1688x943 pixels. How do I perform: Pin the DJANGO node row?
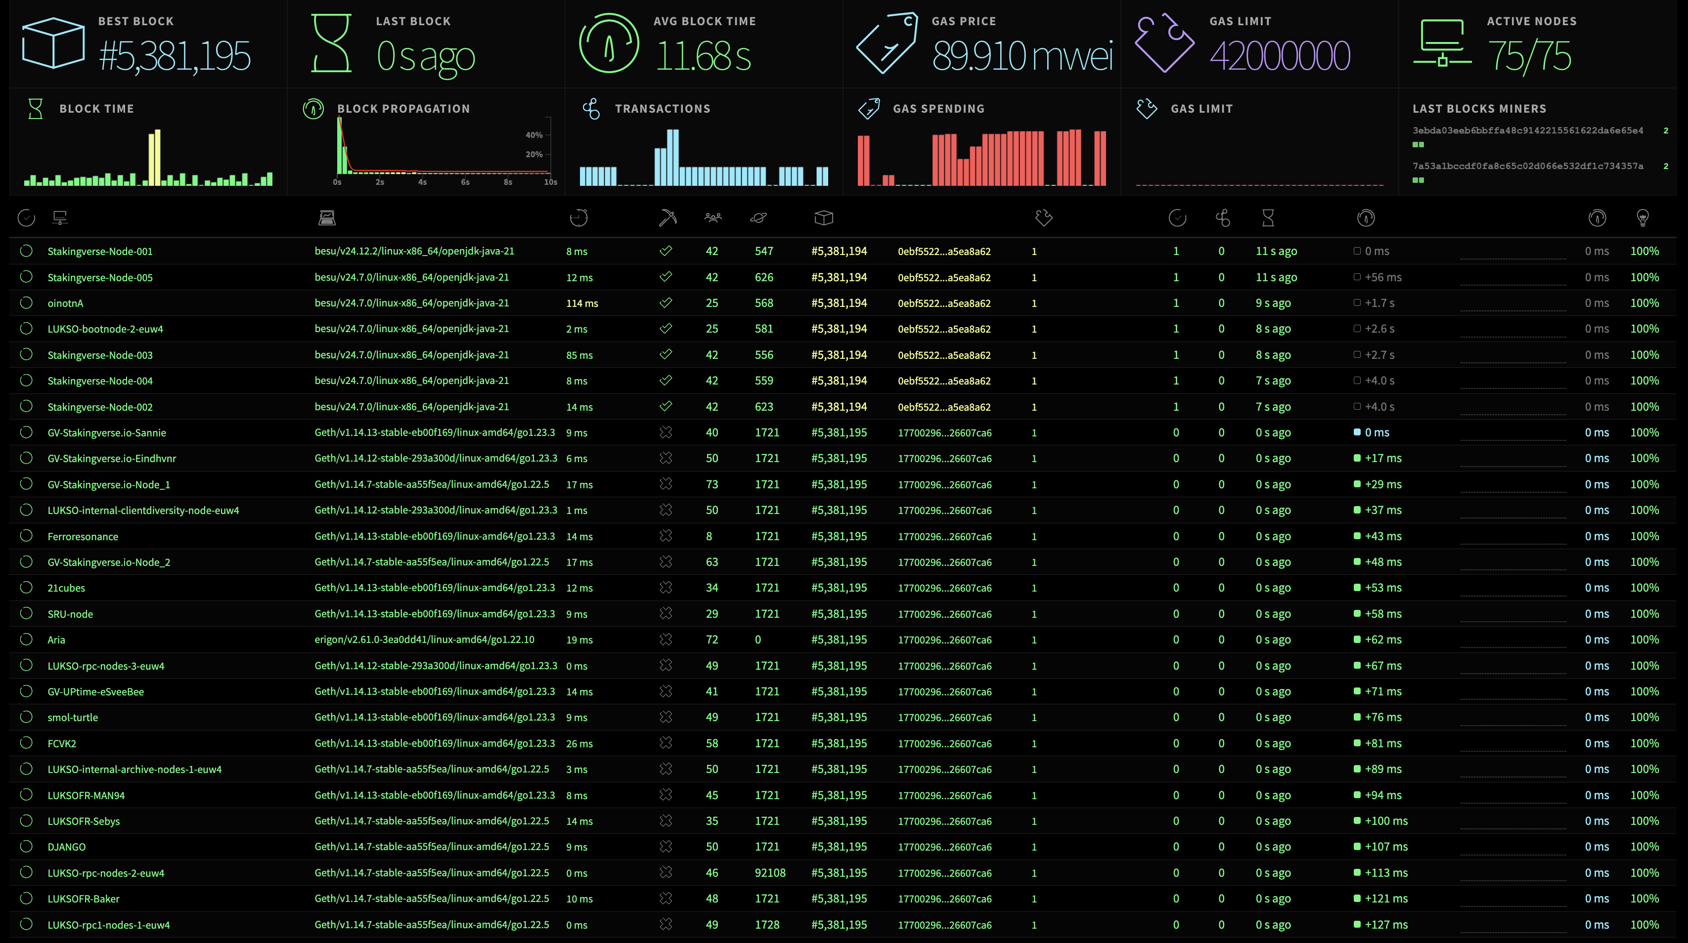[26, 847]
